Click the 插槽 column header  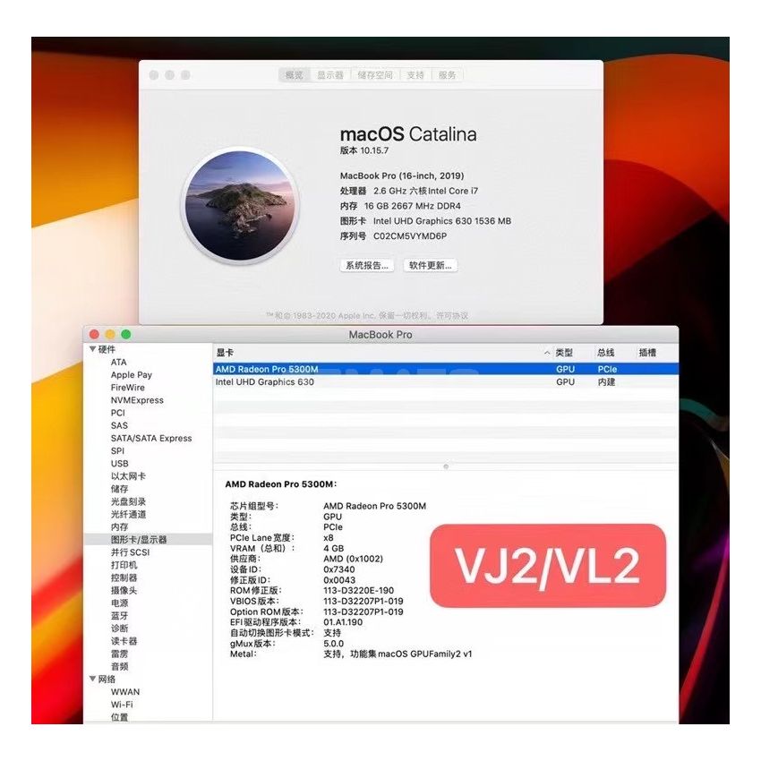647,353
